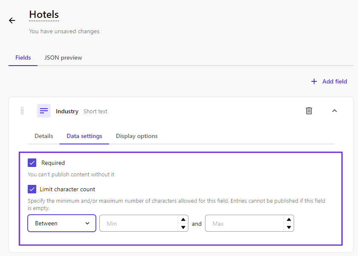Open the Between dropdown

(x=62, y=223)
